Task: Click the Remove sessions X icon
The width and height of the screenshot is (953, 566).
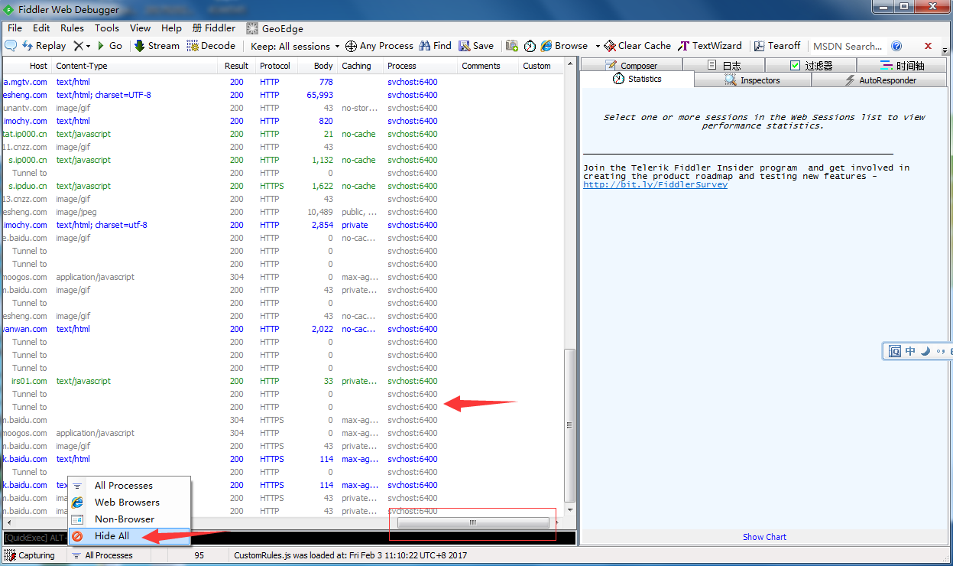Action: click(x=78, y=46)
